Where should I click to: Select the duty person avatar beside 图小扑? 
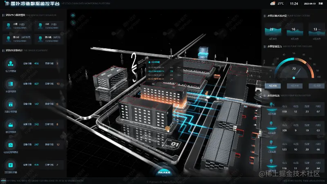(x=9, y=39)
